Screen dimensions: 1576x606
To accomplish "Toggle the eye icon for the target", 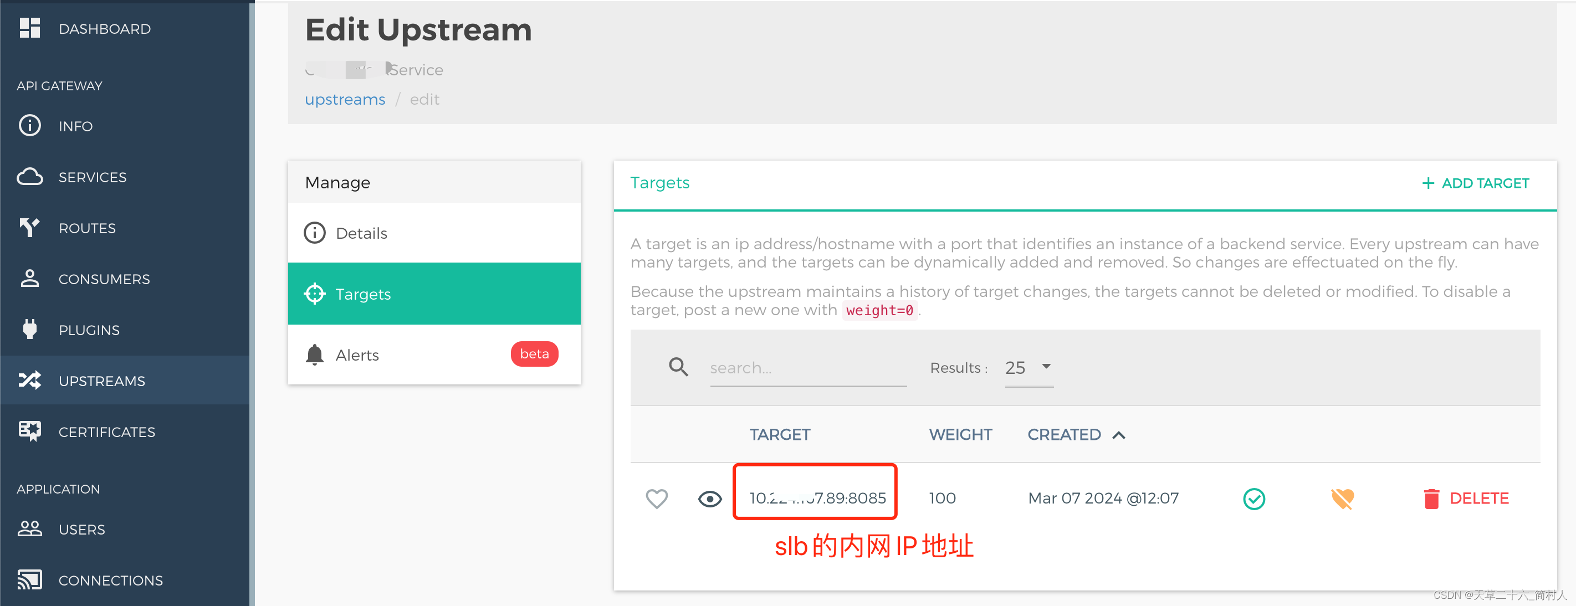I will pos(710,499).
